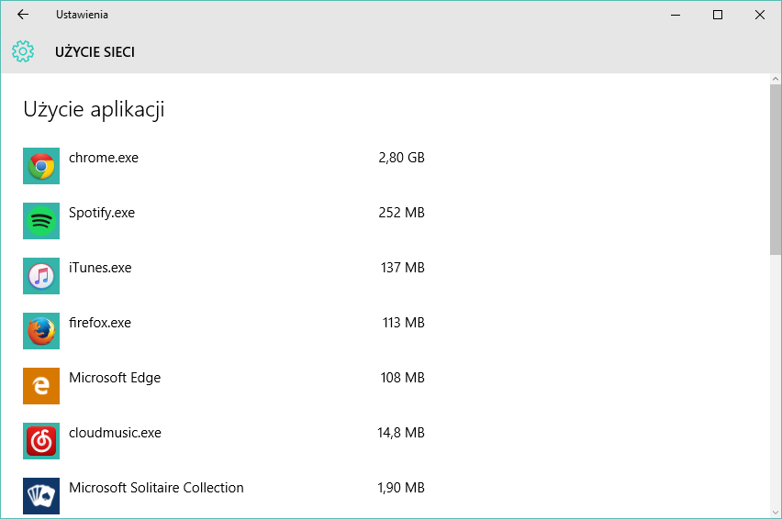The height and width of the screenshot is (519, 782).
Task: Click the Microsoft Edge app icon
Action: point(41,386)
